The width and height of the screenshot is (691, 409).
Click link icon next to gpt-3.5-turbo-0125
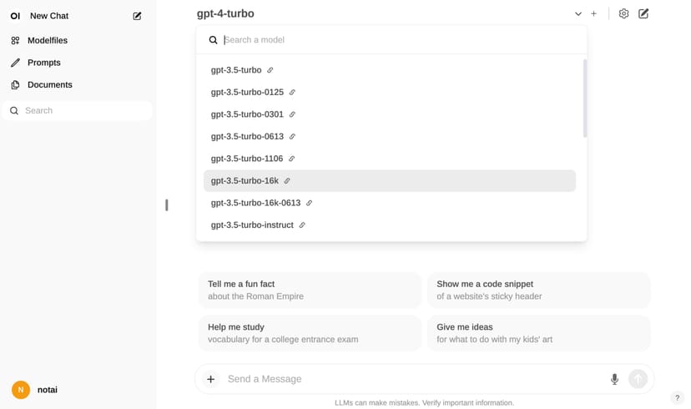pyautogui.click(x=292, y=92)
